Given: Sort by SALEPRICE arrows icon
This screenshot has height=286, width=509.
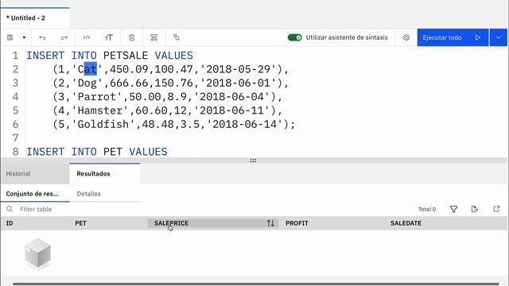Looking at the screenshot, I should (x=270, y=223).
